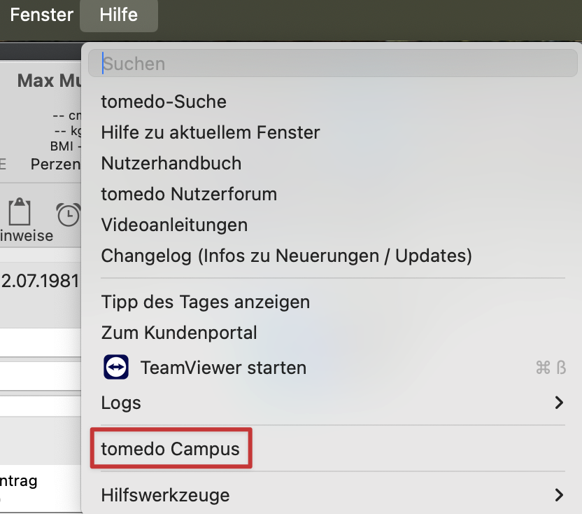
Task: Expand the Hilfswerkzeuge submenu arrow
Action: coord(558,495)
